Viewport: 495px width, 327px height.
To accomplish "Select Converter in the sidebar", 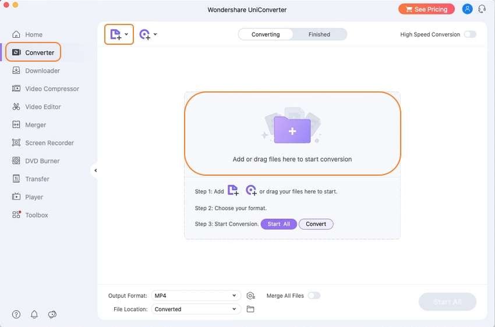I will tap(33, 52).
